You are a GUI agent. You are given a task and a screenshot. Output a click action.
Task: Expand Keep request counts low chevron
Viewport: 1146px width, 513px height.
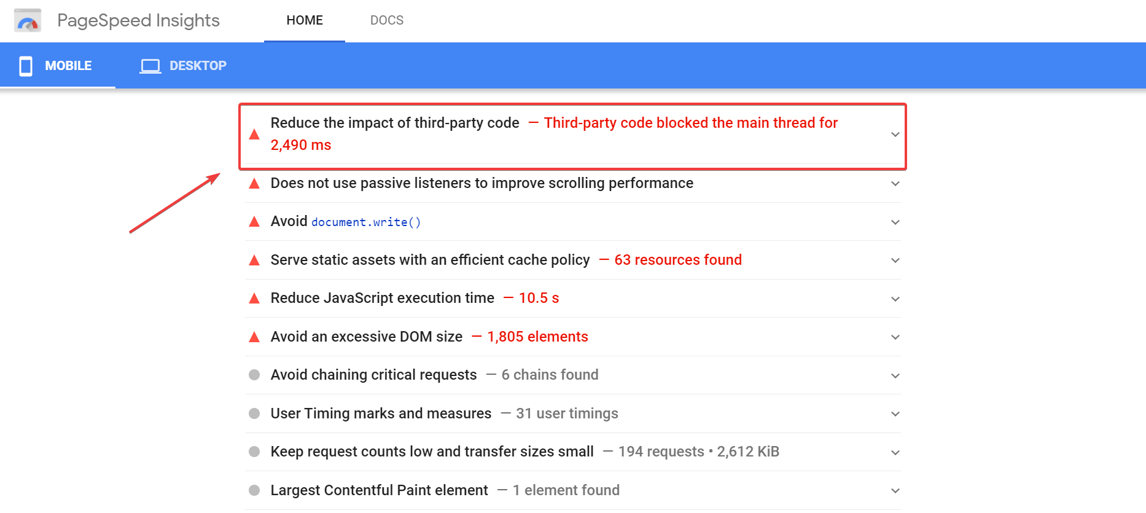pos(895,453)
